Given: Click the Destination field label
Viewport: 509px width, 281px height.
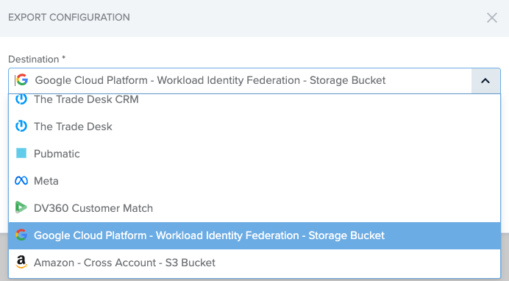Looking at the screenshot, I should pos(37,60).
